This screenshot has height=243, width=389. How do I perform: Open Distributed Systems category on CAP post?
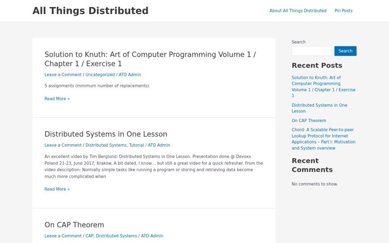[x=116, y=236]
